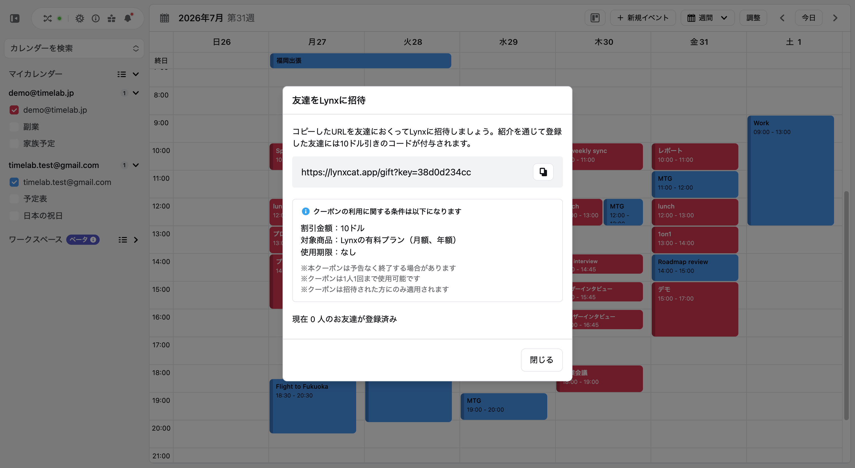855x468 pixels.
Task: Click the 終日 all-day row label
Action: coord(161,61)
